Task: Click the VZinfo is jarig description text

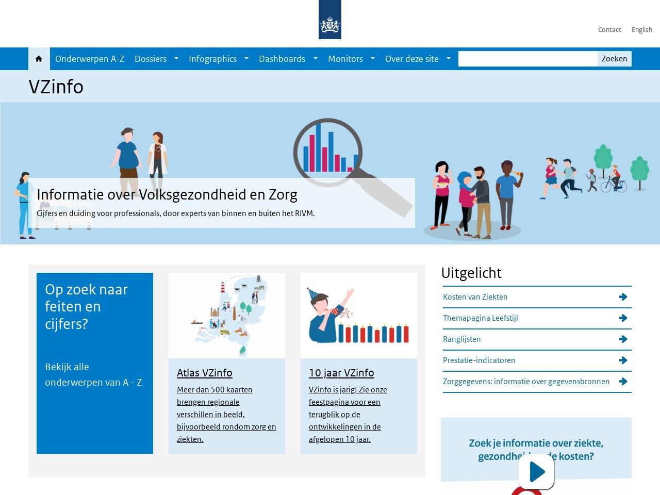Action: [x=348, y=415]
